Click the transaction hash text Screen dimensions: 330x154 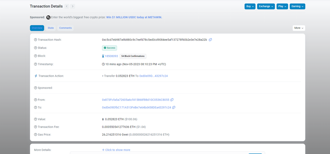[154, 40]
